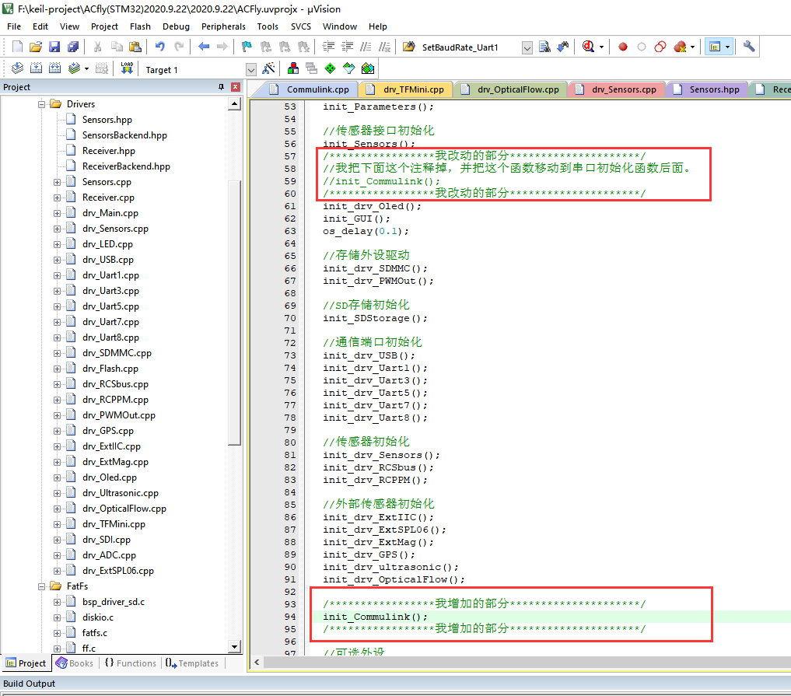Viewport: 791px width, 696px height.
Task: Switch to the Functions panel tab
Action: (131, 663)
